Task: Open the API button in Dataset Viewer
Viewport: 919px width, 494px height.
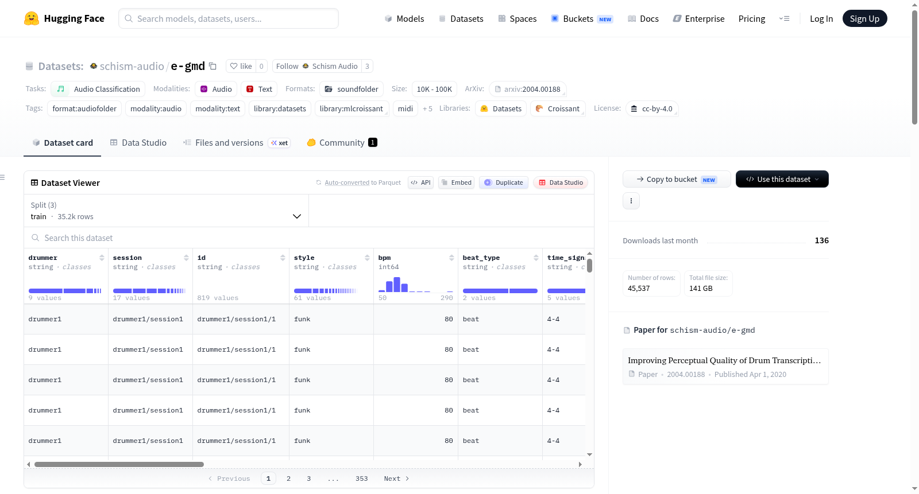Action: coord(420,182)
